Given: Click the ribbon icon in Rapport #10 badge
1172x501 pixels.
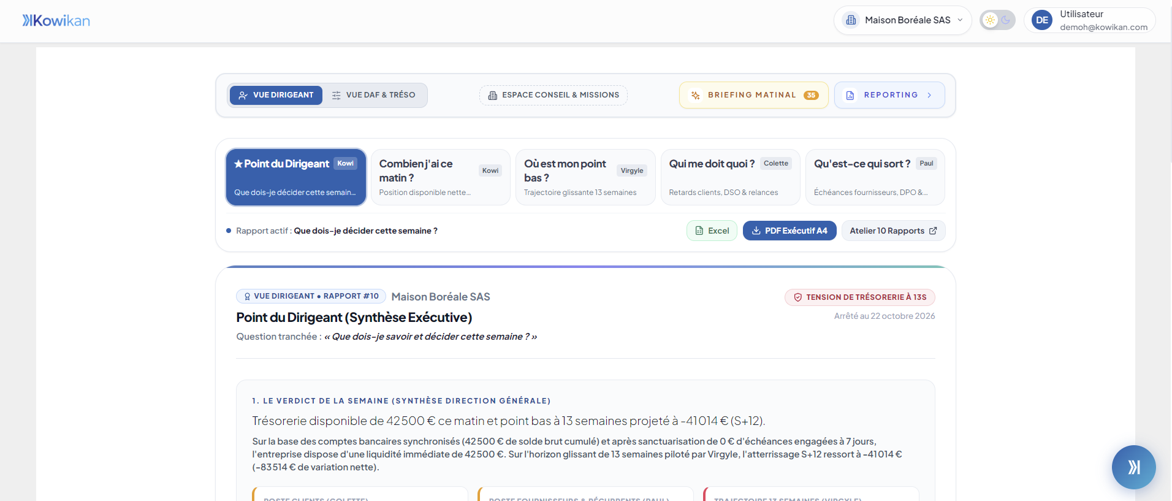Looking at the screenshot, I should tap(247, 296).
